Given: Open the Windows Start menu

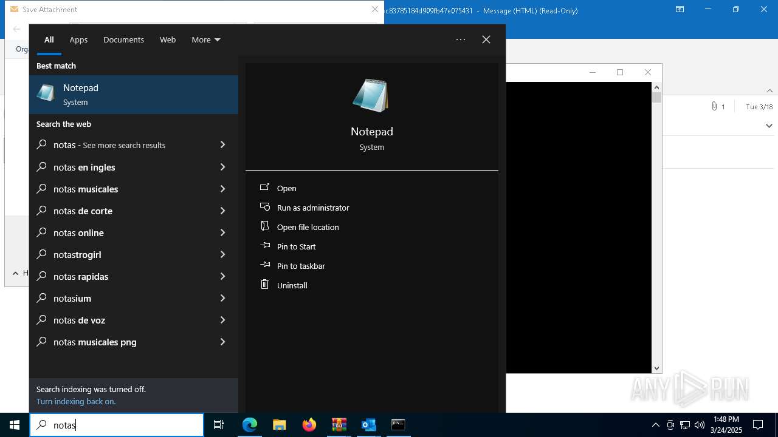Looking at the screenshot, I should click(15, 425).
